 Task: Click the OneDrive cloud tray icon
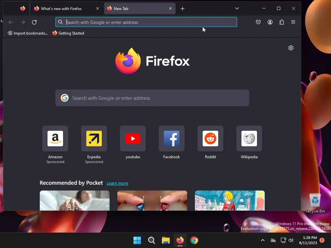[x=273, y=240]
